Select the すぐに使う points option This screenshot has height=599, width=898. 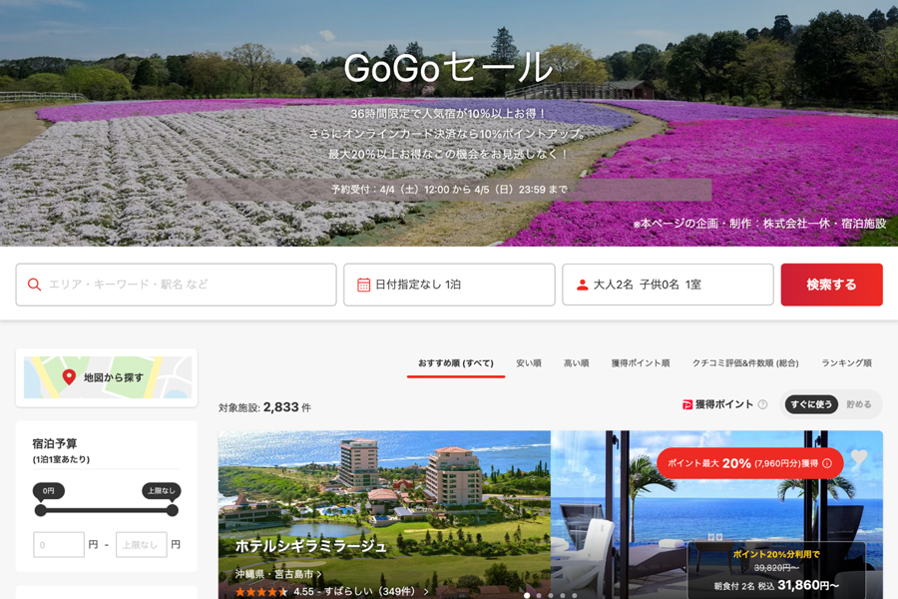pos(813,403)
